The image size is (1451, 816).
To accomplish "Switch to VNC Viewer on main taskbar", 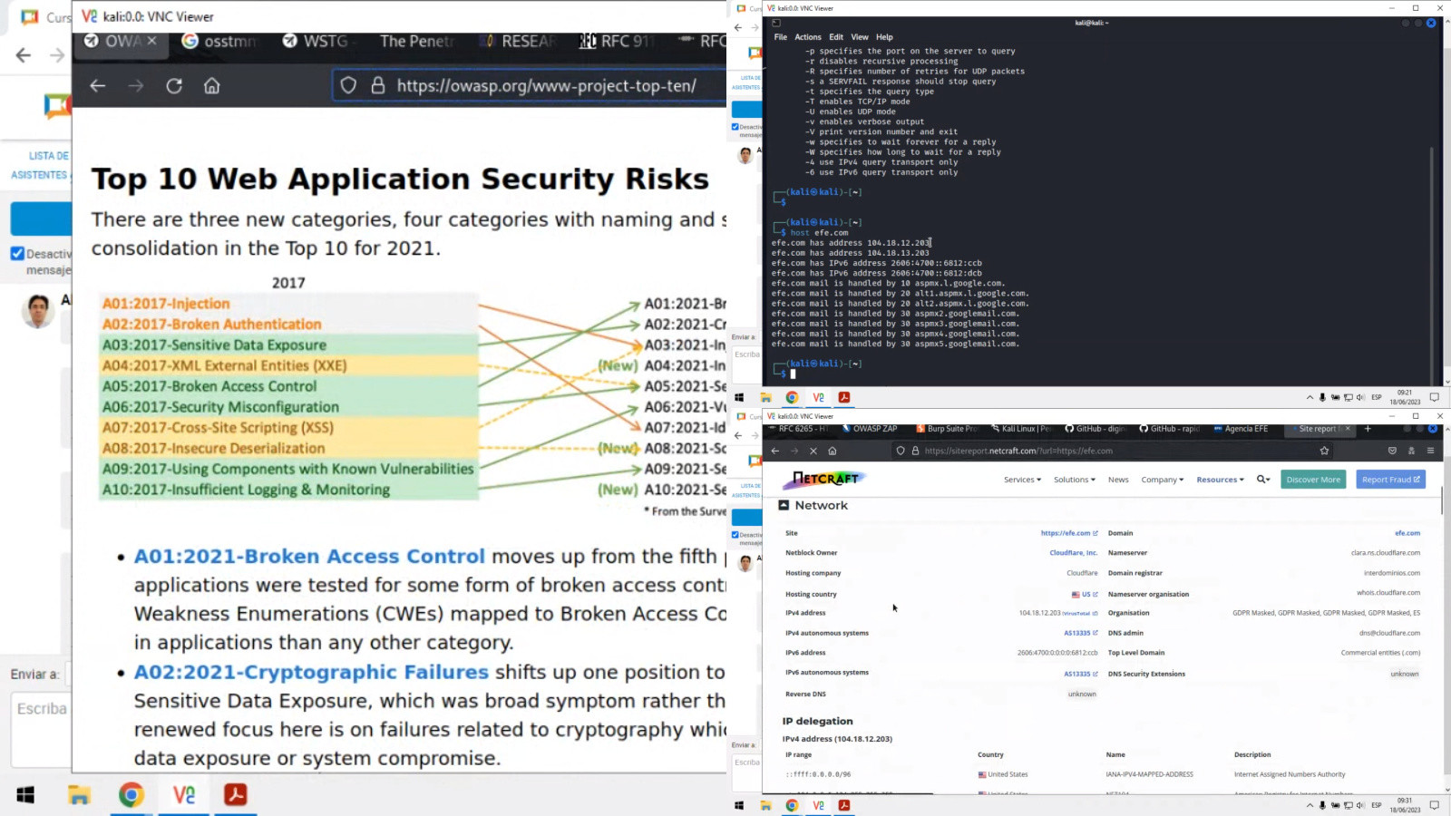I will pos(184,795).
